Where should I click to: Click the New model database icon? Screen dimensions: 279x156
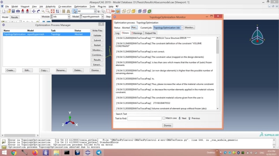pyautogui.click(x=4, y=11)
